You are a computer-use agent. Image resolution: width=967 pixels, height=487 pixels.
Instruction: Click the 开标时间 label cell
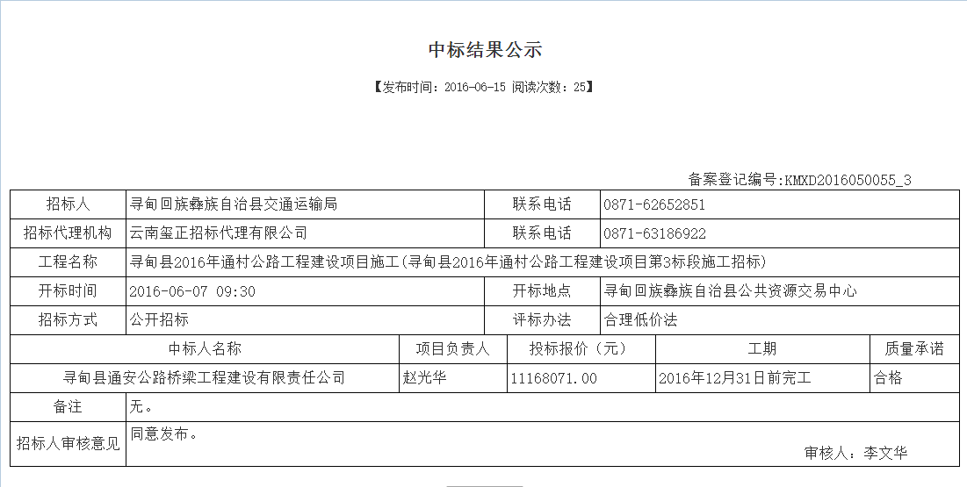[x=68, y=291]
